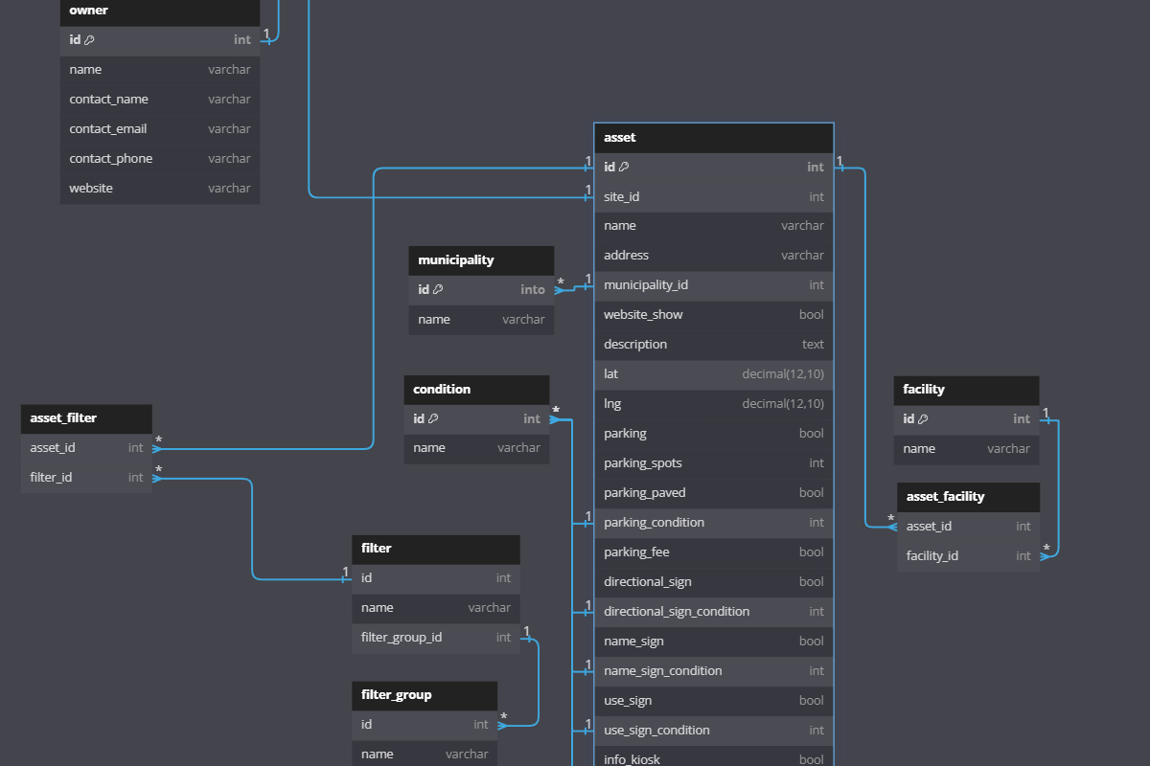
Task: Click the owner id row
Action: [160, 40]
